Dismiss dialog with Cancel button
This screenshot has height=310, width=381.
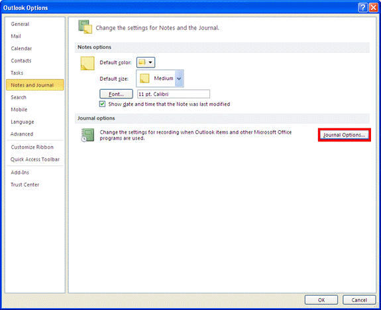pos(359,300)
